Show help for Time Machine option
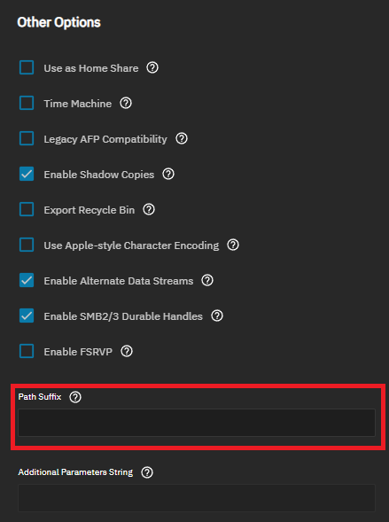Viewport: 389px width, 522px height. pyautogui.click(x=126, y=103)
